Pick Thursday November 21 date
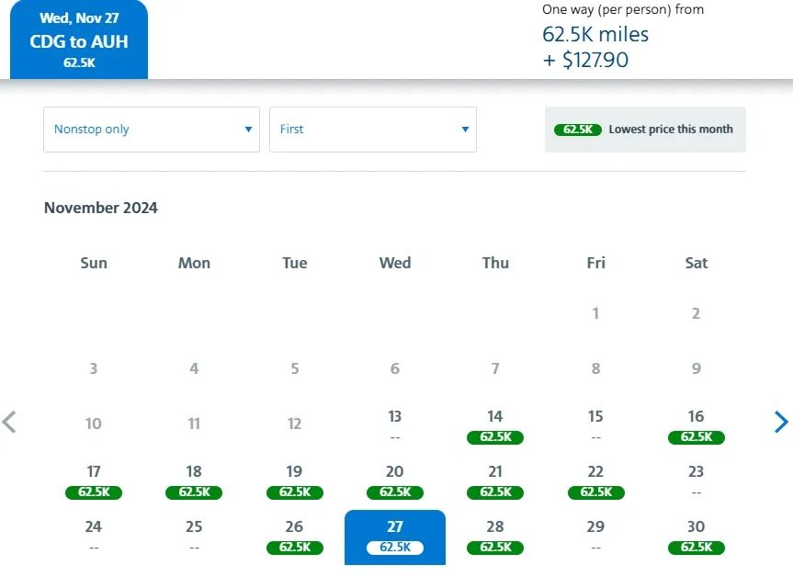The height and width of the screenshot is (588, 793). pyautogui.click(x=495, y=481)
